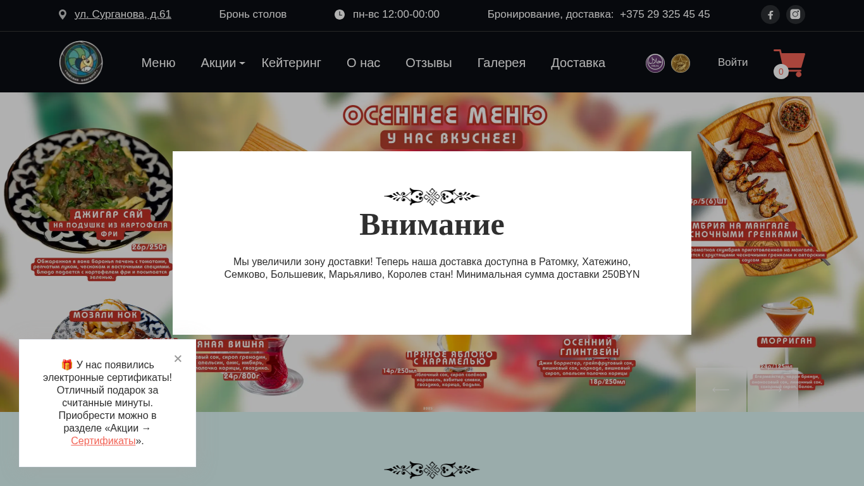Viewport: 864px width, 486px height.
Task: Open the Instagram page icon
Action: click(x=796, y=15)
